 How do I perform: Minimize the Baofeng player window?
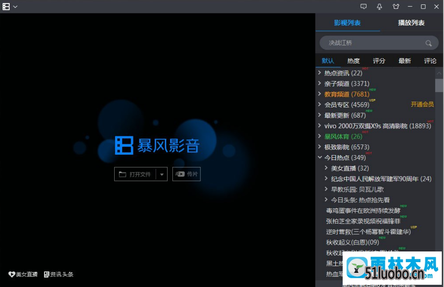pyautogui.click(x=410, y=7)
